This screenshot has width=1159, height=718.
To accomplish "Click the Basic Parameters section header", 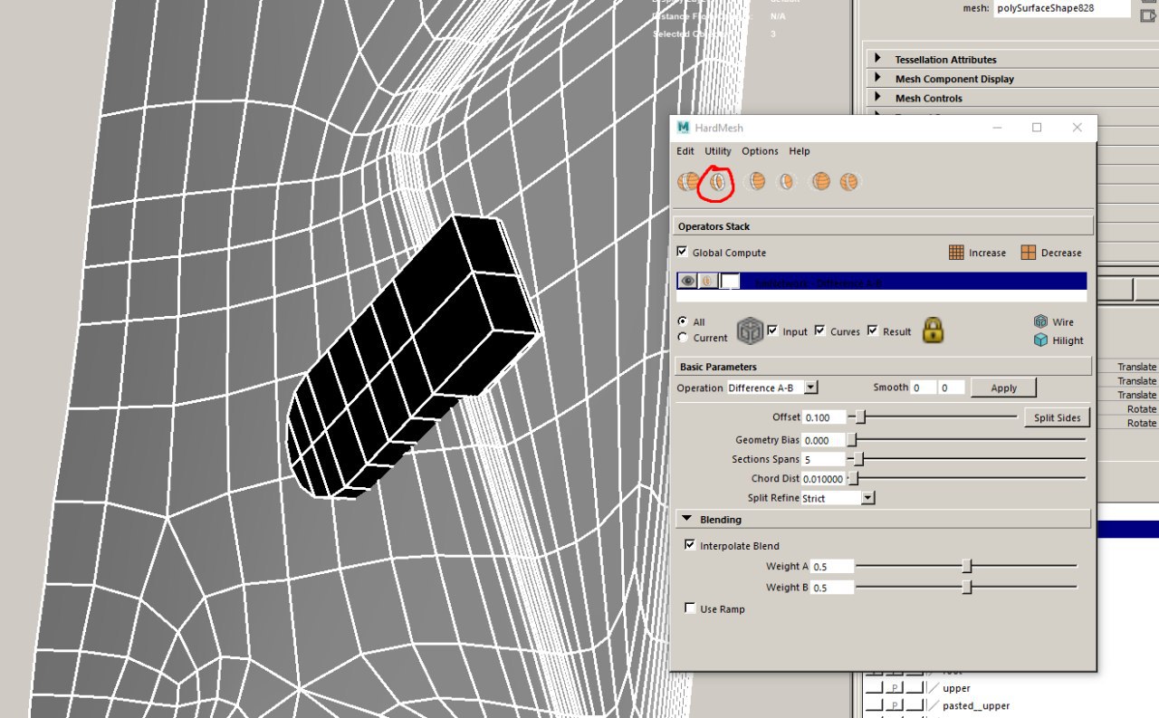I will [x=884, y=367].
